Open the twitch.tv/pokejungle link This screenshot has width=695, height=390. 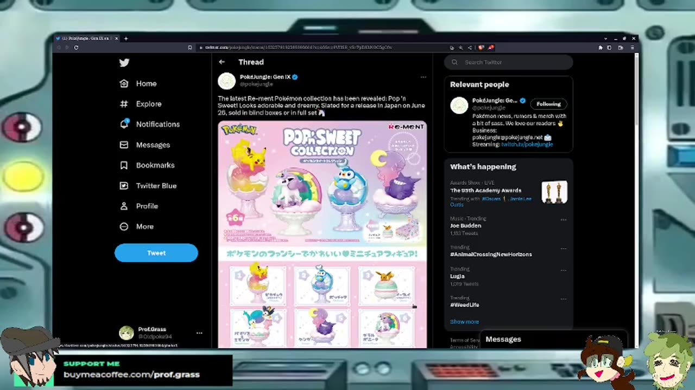527,145
